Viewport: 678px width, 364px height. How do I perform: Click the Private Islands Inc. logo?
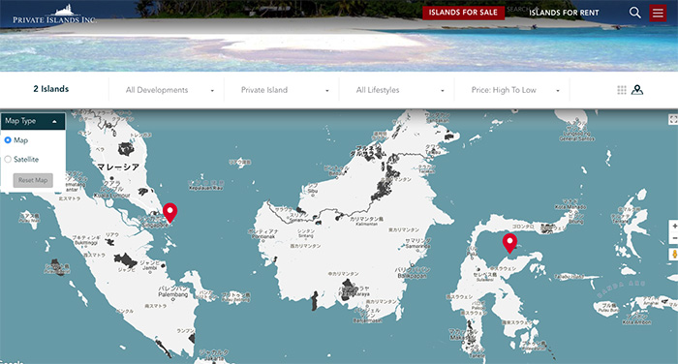click(54, 15)
